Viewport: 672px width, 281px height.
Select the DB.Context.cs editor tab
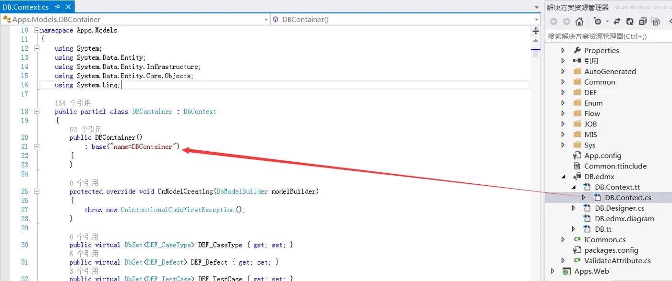(26, 7)
